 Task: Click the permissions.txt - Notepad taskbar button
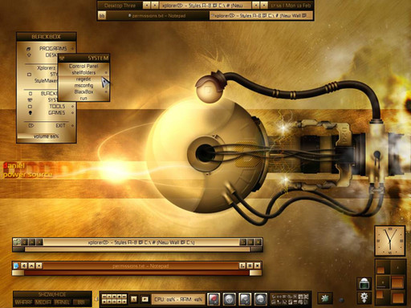pyautogui.click(x=157, y=16)
